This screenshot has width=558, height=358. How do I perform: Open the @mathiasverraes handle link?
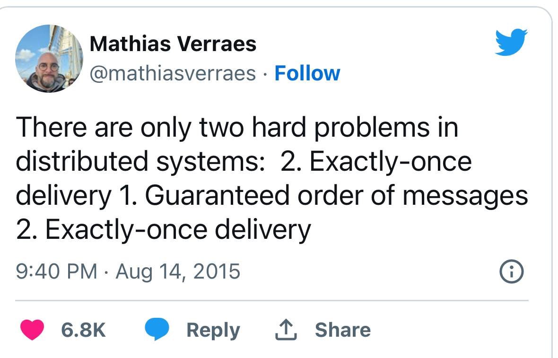[x=172, y=73]
